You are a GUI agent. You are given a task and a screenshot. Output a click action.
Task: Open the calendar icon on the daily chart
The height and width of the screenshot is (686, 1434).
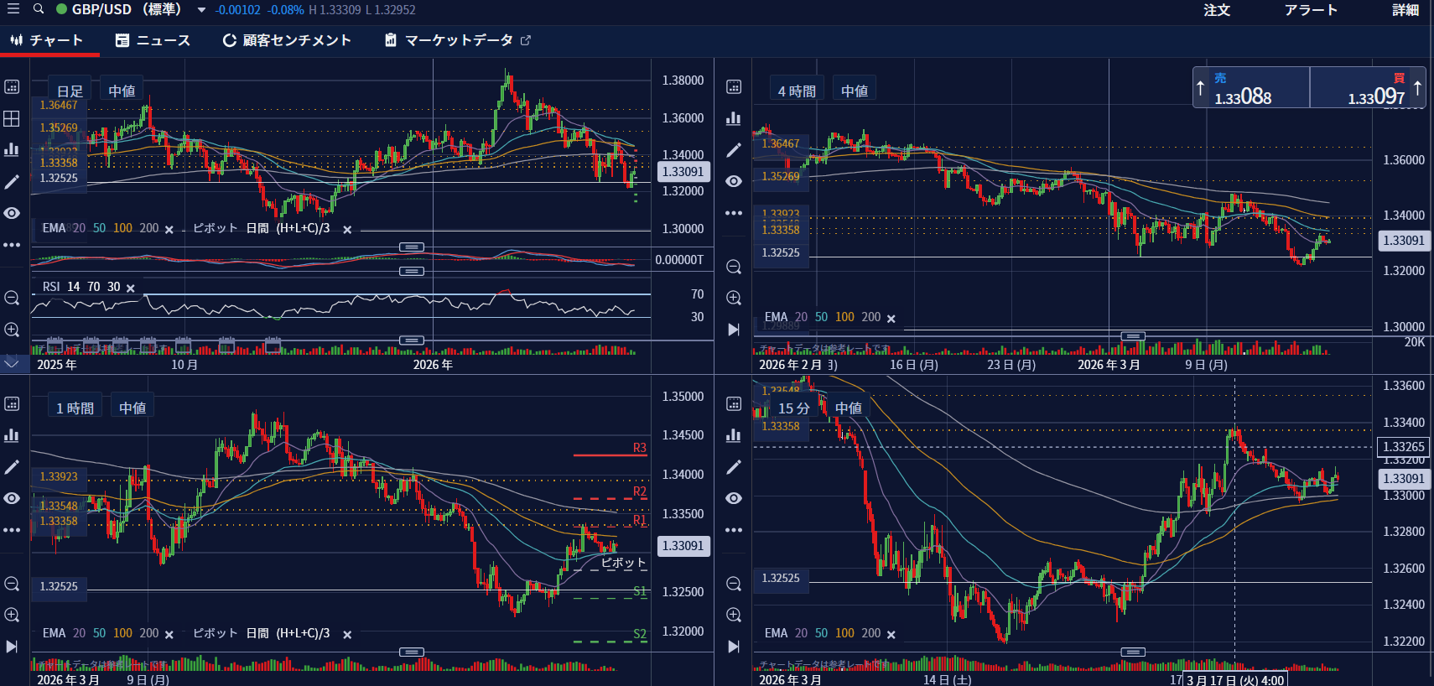pyautogui.click(x=12, y=87)
